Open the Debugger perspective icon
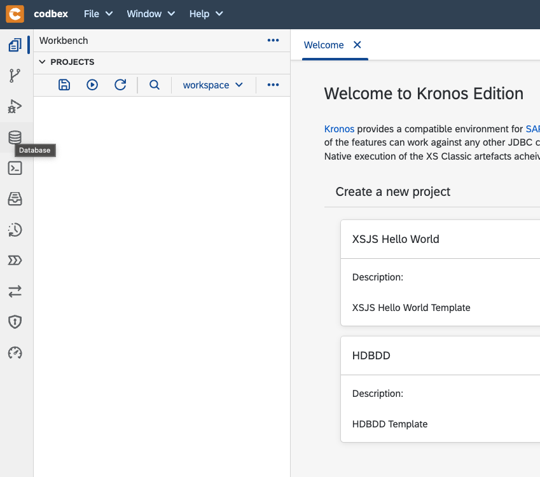 click(15, 106)
